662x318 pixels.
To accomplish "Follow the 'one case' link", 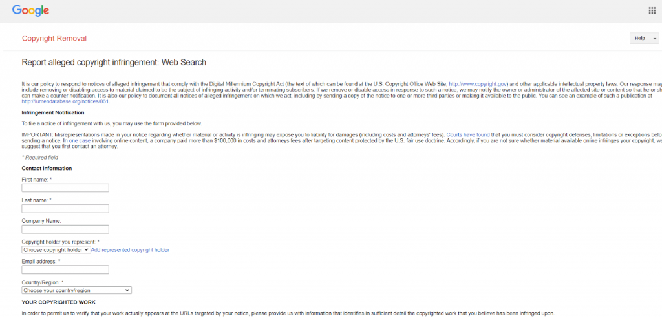I will coord(80,141).
